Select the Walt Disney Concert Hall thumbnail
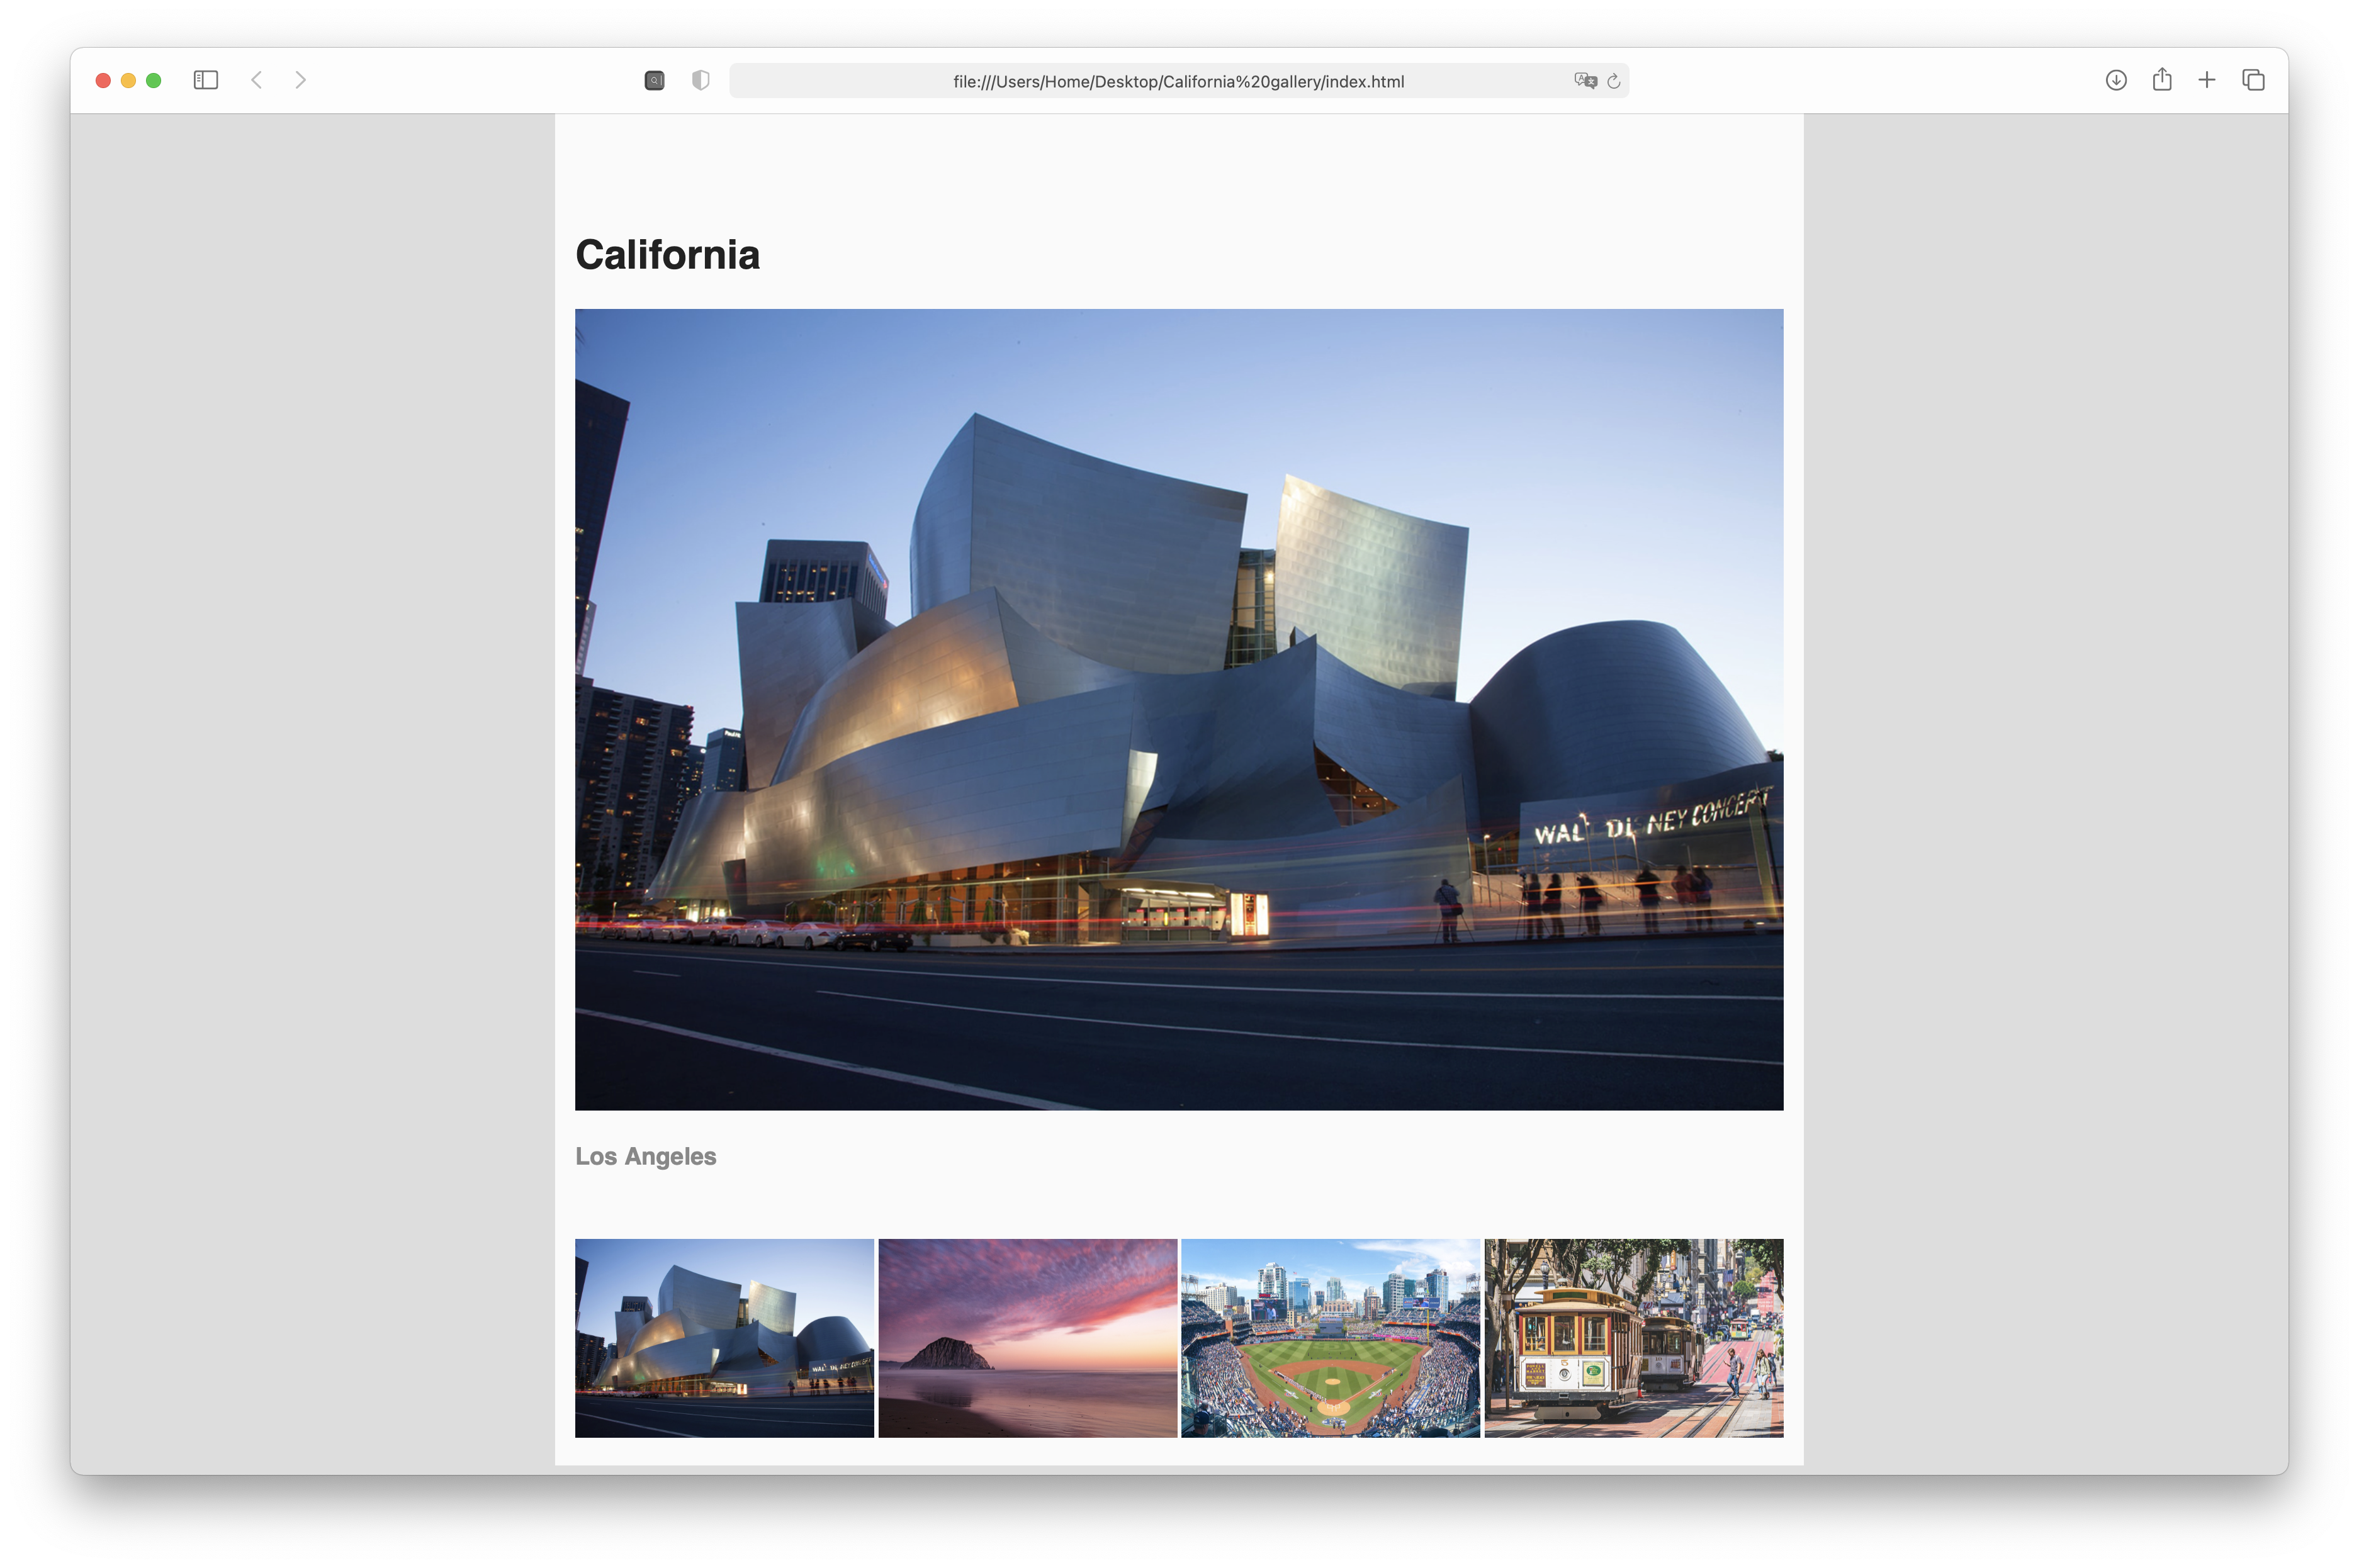 pos(724,1338)
